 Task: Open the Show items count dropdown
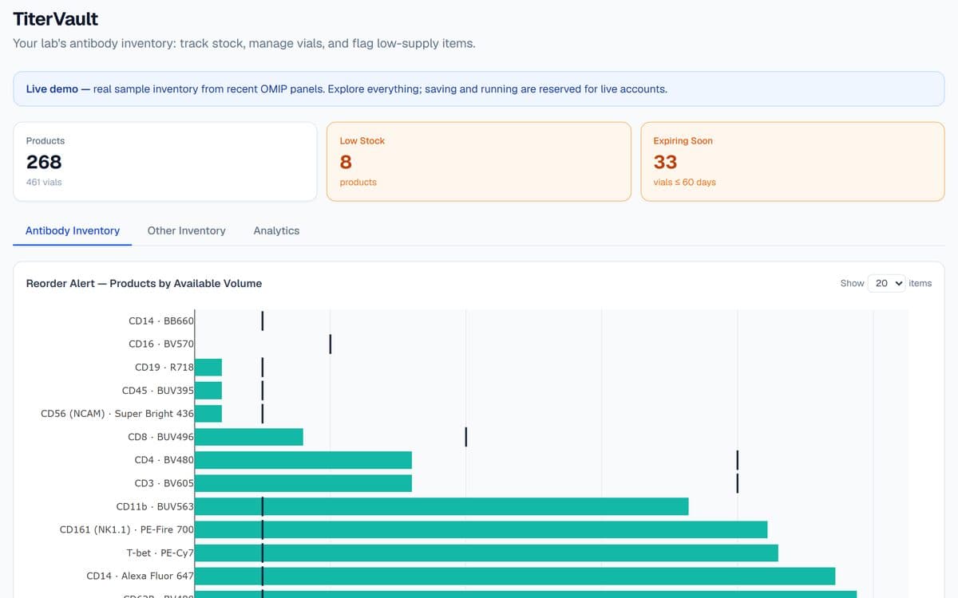(x=886, y=283)
